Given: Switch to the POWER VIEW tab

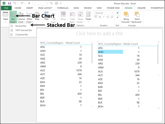Looking at the screenshot, I should (x=113, y=8).
